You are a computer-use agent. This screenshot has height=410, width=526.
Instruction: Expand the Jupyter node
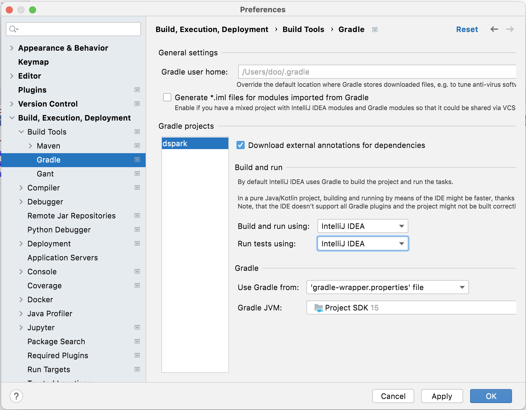pos(21,327)
